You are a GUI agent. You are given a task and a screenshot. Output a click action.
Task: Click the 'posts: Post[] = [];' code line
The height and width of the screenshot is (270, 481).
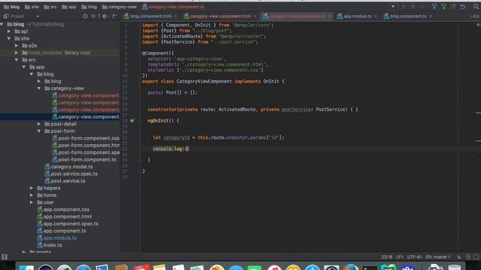coord(172,92)
